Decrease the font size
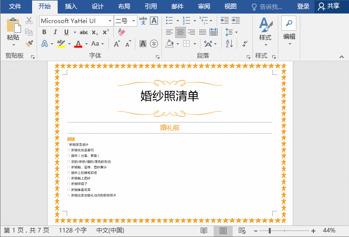349x237 pixels. (128, 44)
